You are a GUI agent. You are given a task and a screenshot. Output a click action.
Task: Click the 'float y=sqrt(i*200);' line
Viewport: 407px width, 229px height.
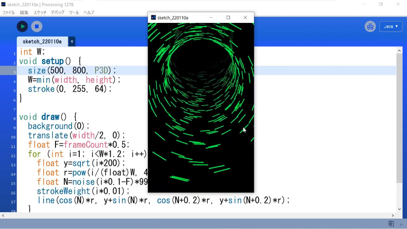coord(81,163)
